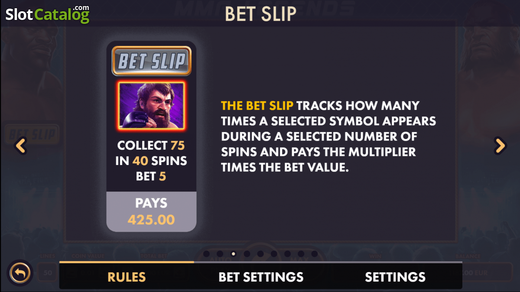Select the fifth page indicator dot
Image resolution: width=520 pixels, height=292 pixels.
260,254
